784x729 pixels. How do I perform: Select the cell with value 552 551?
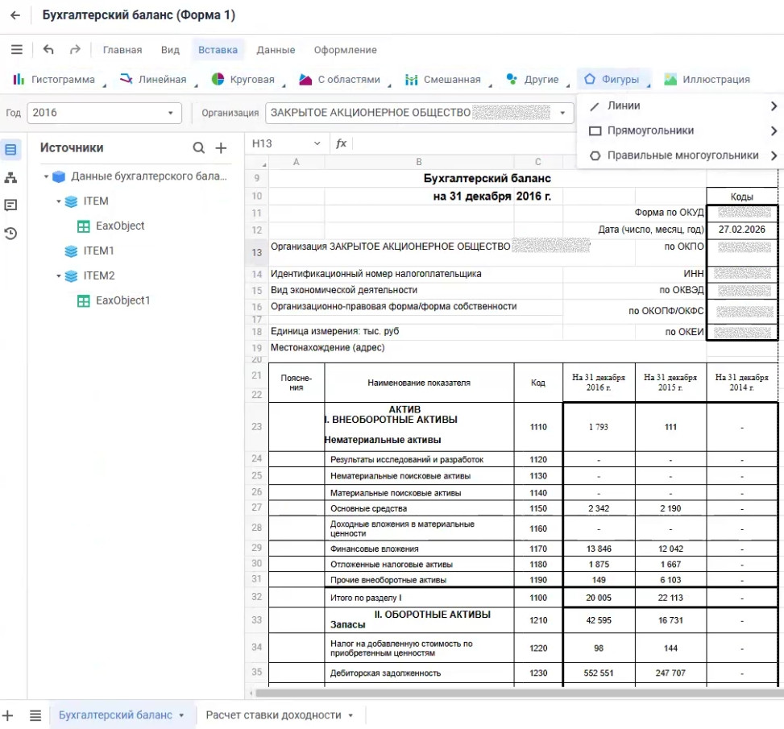[x=599, y=673]
